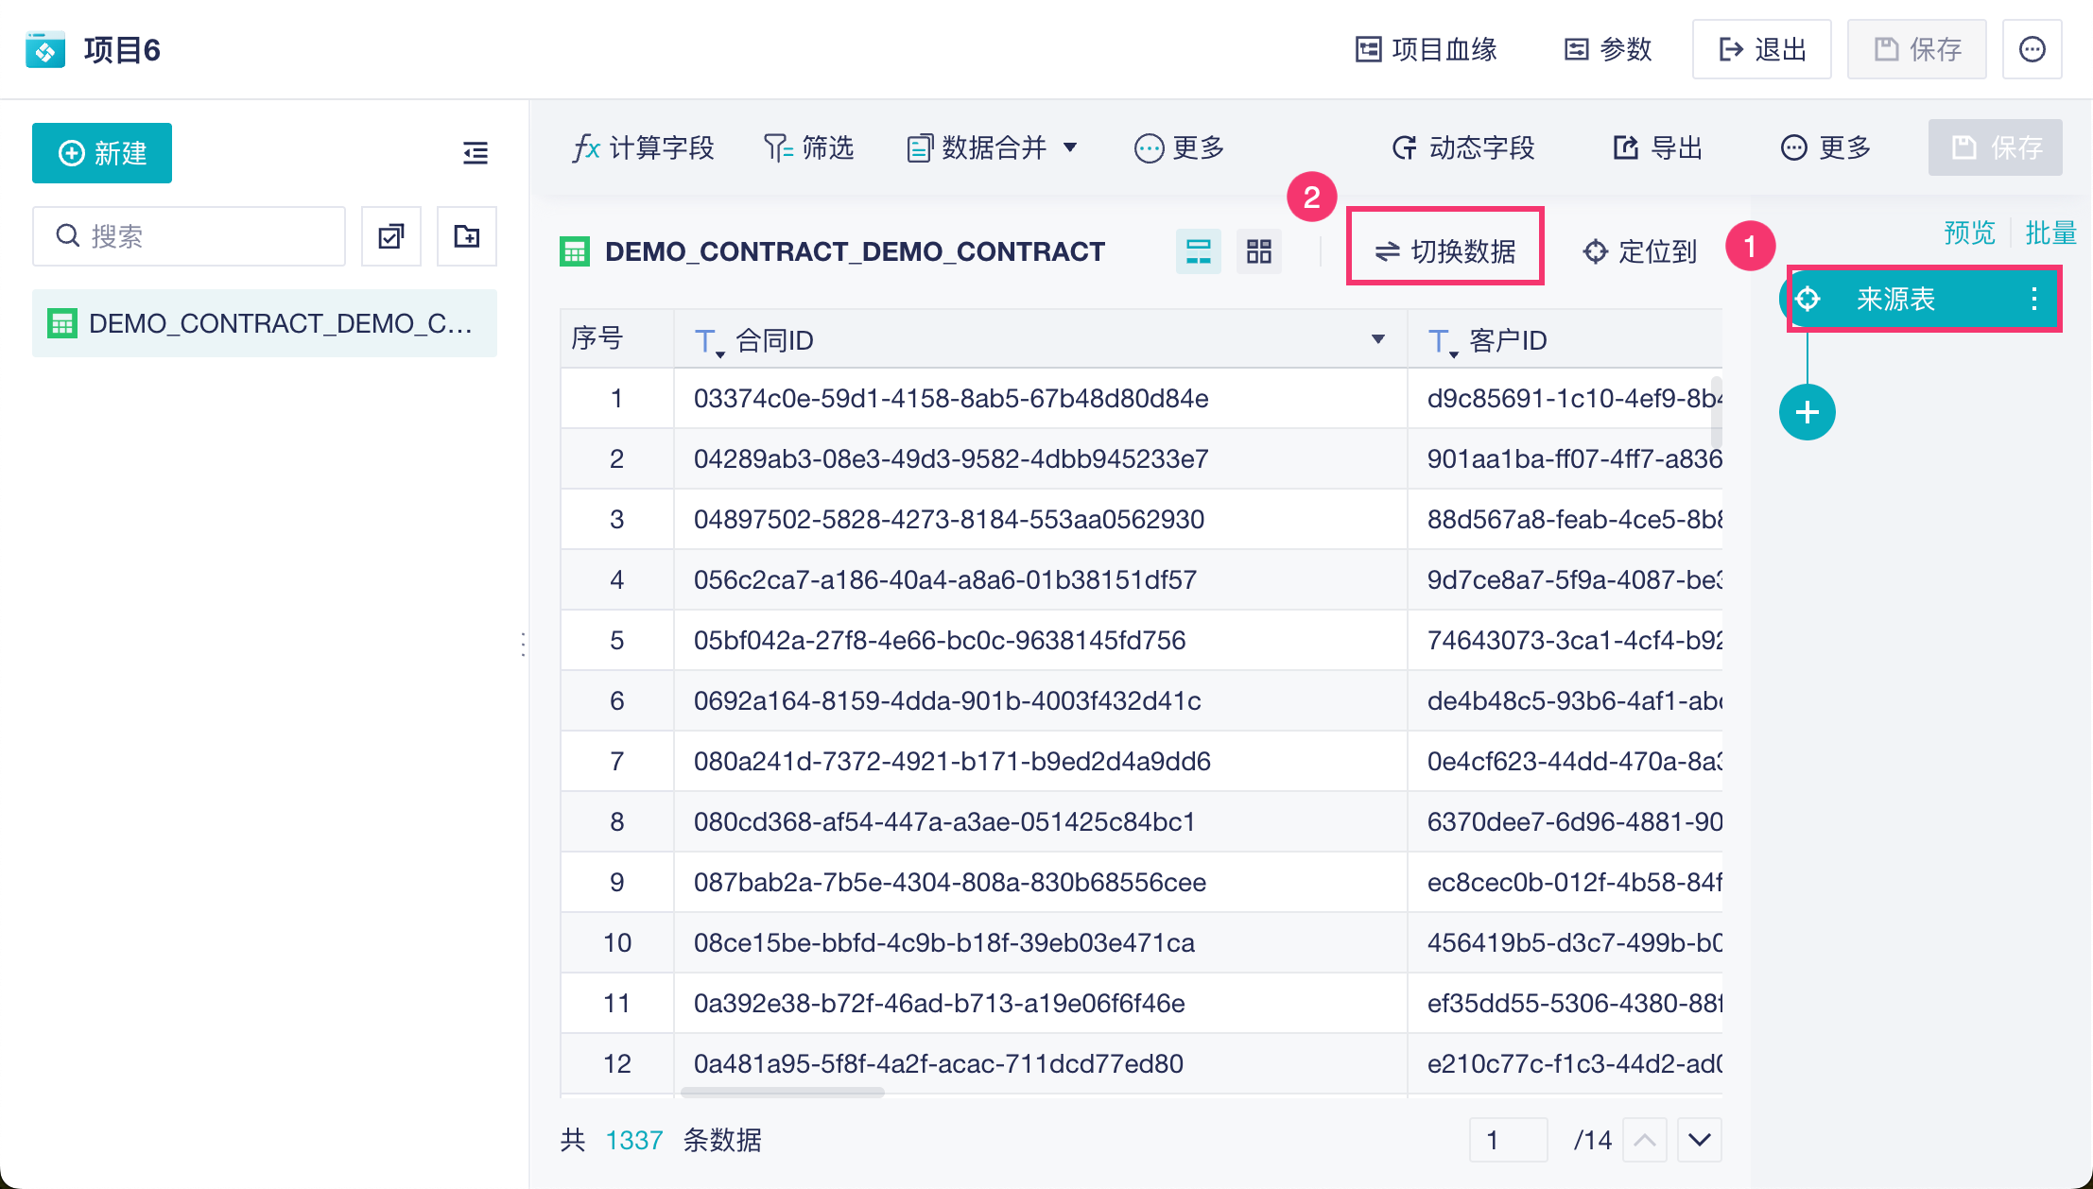
Task: Click the new folder icon beside search
Action: pos(466,236)
